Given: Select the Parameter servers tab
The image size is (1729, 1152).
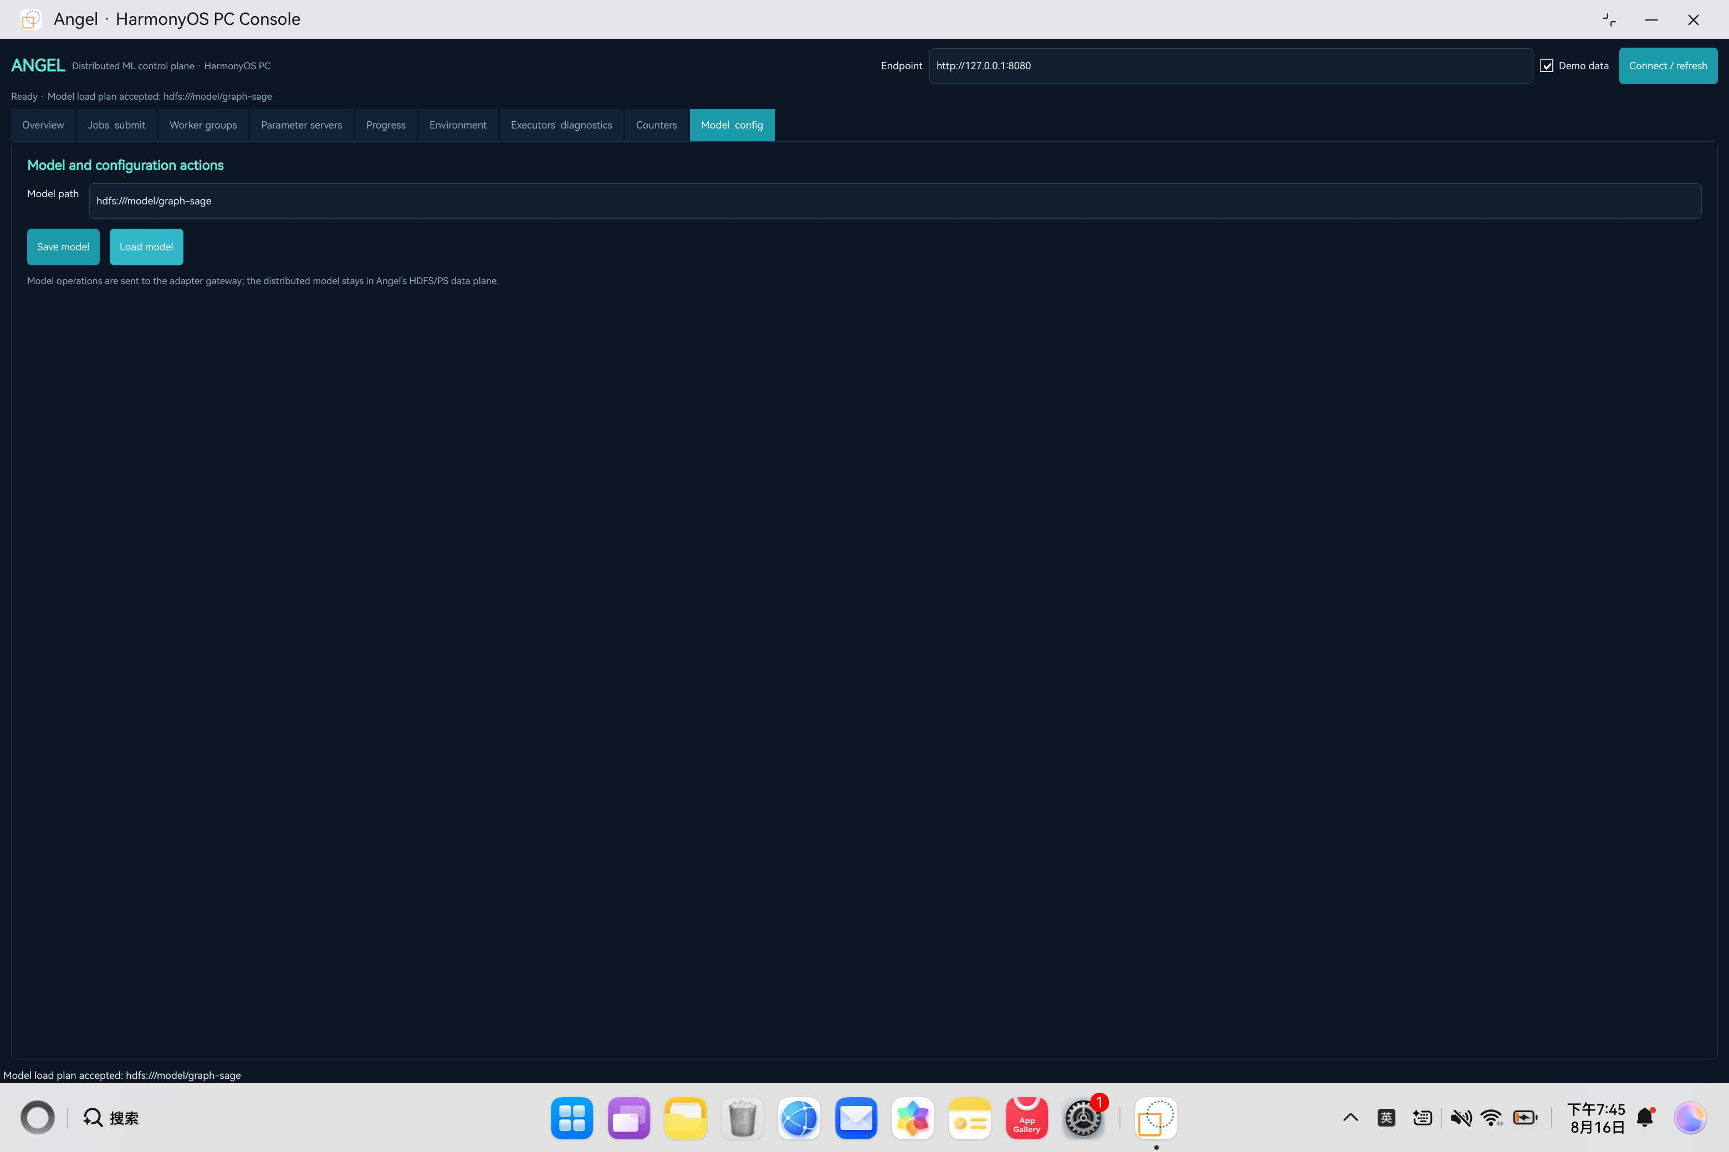Looking at the screenshot, I should pos(301,125).
